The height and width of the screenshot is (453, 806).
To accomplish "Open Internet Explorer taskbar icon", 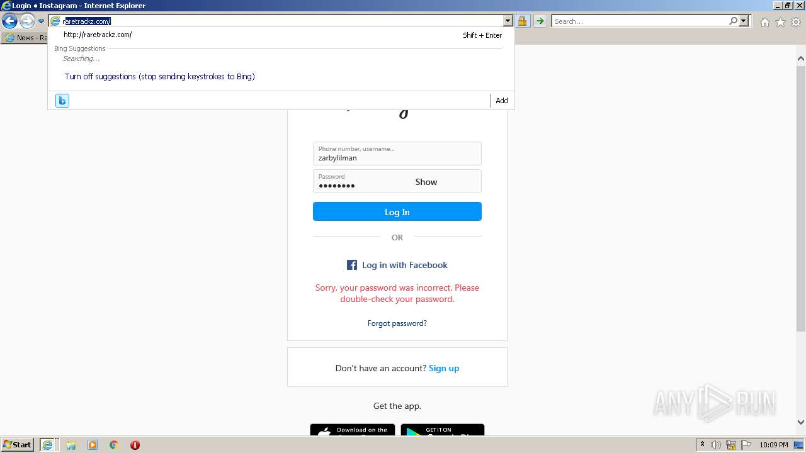I will [x=48, y=445].
